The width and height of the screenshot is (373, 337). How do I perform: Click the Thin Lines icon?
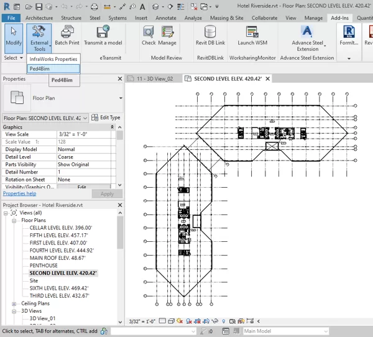point(180,7)
